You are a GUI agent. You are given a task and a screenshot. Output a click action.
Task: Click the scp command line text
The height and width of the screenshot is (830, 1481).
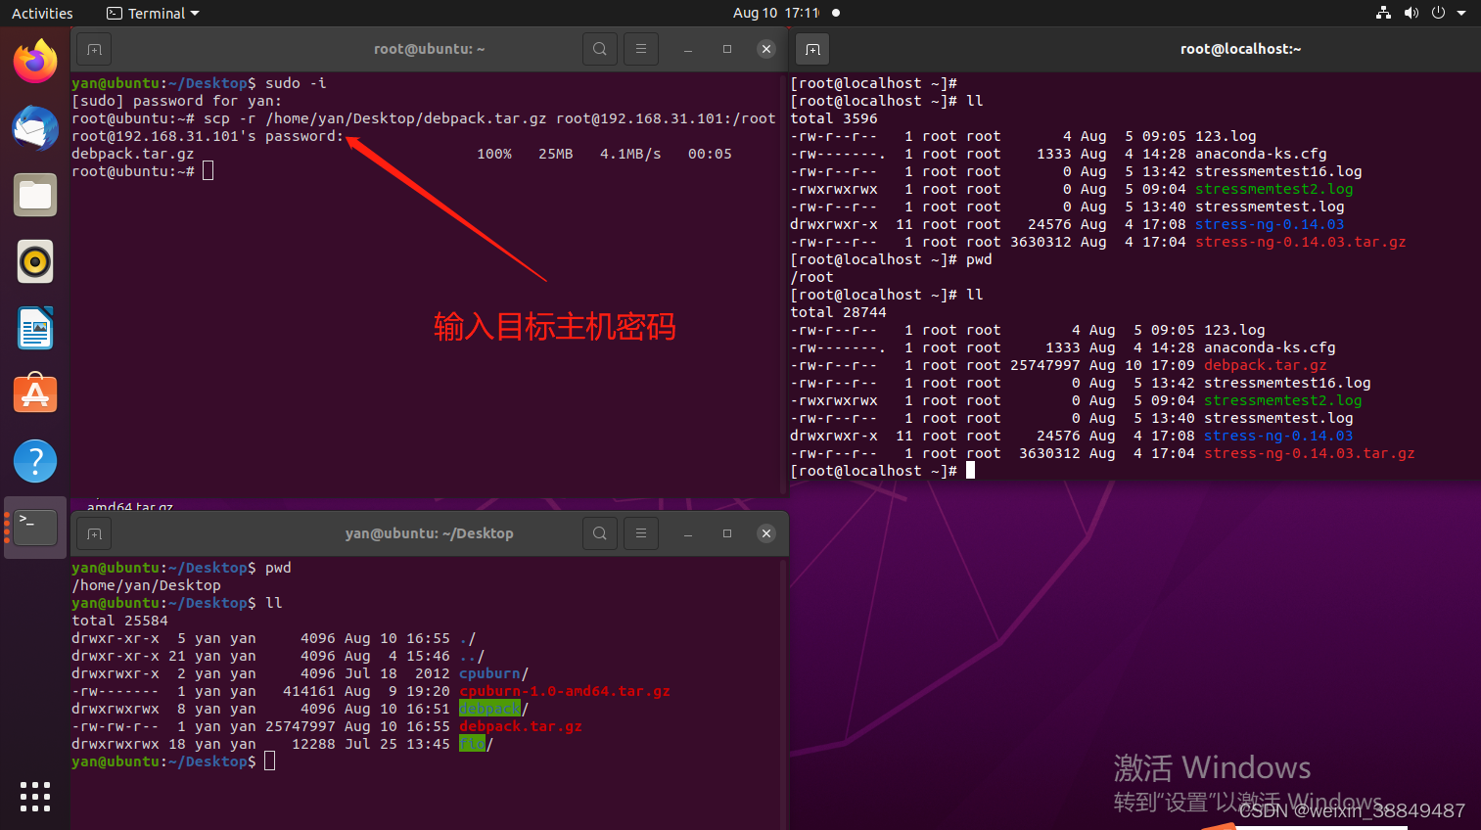(x=489, y=118)
